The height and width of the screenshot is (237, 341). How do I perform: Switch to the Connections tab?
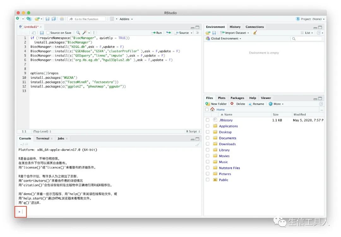pyautogui.click(x=255, y=27)
